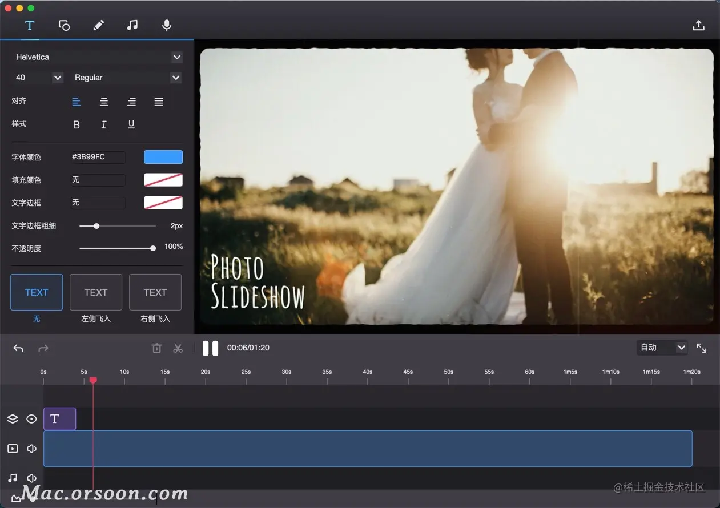Open the font size 40 dropdown
Image resolution: width=720 pixels, height=508 pixels.
[x=58, y=78]
